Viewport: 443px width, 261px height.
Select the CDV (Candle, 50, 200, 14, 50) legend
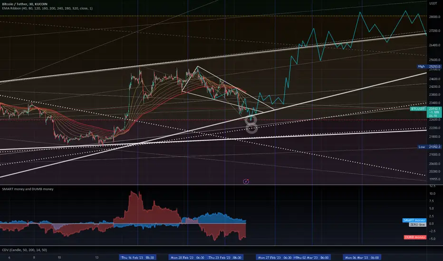click(x=25, y=250)
